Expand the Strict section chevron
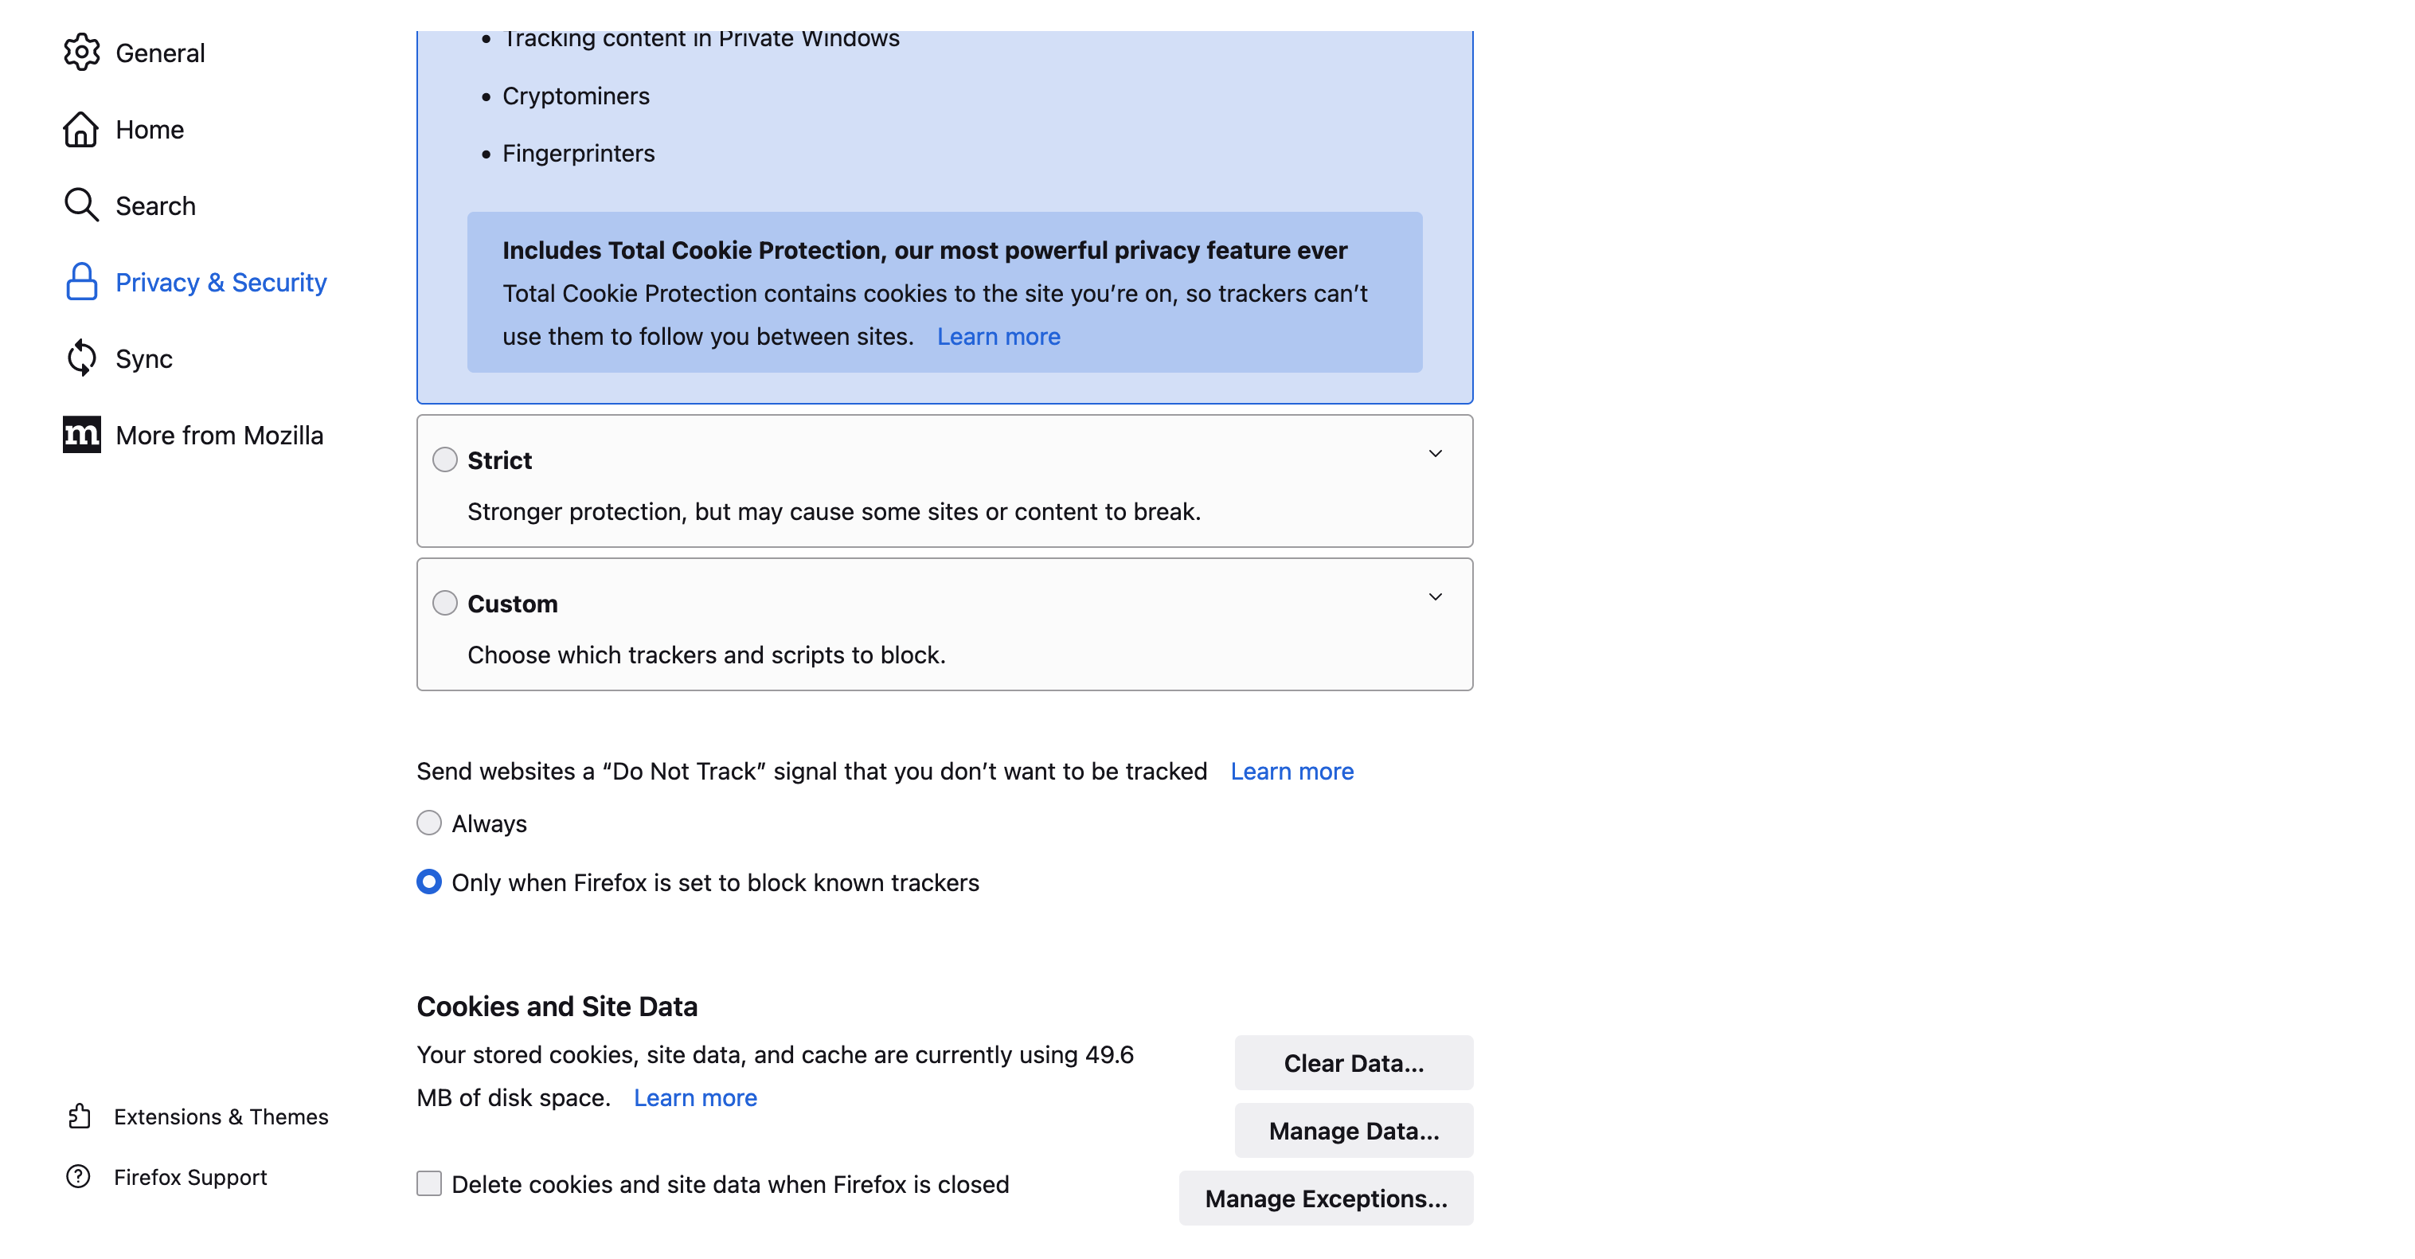Screen dimensions: 2415x1259 pyautogui.click(x=1434, y=455)
